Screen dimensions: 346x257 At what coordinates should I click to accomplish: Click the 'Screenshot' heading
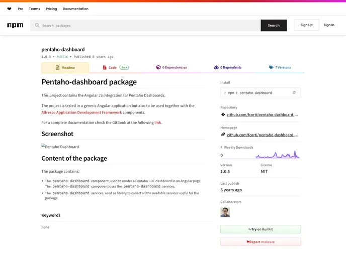coord(57,134)
